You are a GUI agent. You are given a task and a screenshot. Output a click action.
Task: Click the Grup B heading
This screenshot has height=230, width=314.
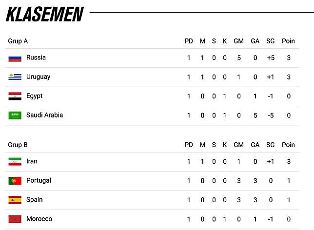tap(18, 145)
